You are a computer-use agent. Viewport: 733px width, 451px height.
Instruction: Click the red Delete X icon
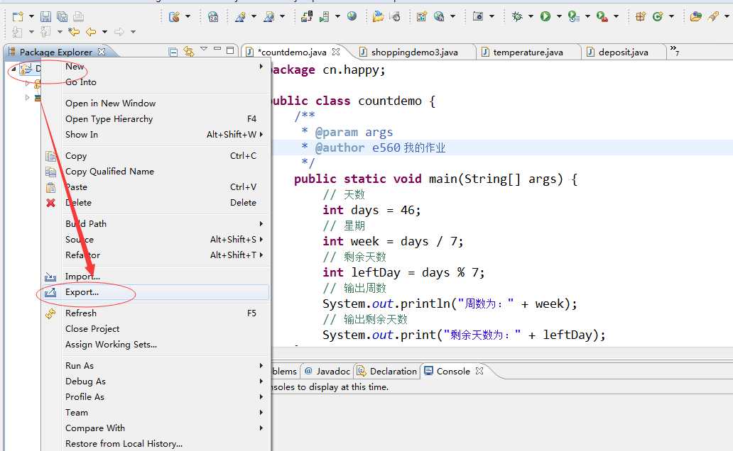tap(50, 203)
